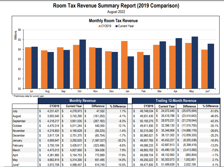Click the navy Current Year legend swatch

117,26
